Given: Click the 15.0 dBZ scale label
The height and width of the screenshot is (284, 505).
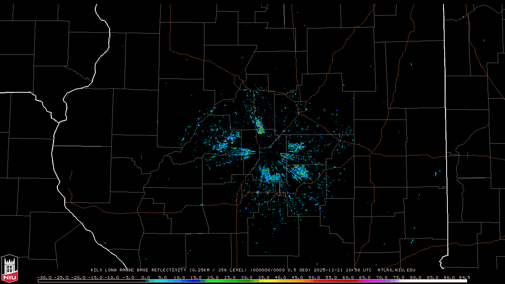Looking at the screenshot, I should tap(196, 277).
